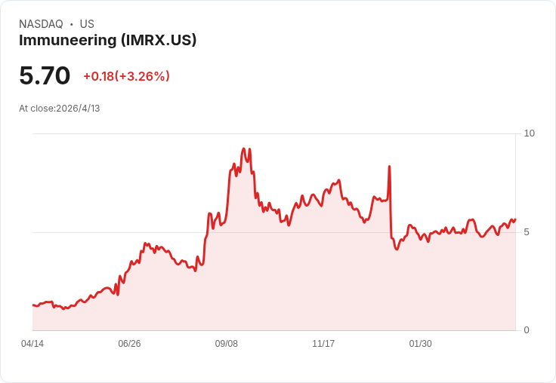This screenshot has height=383, width=556.
Task: Click the 09/08 date axis label
Action: pyautogui.click(x=226, y=343)
